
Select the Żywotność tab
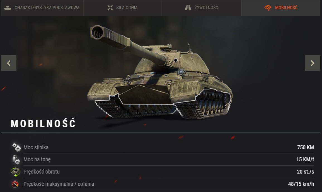tap(202, 8)
